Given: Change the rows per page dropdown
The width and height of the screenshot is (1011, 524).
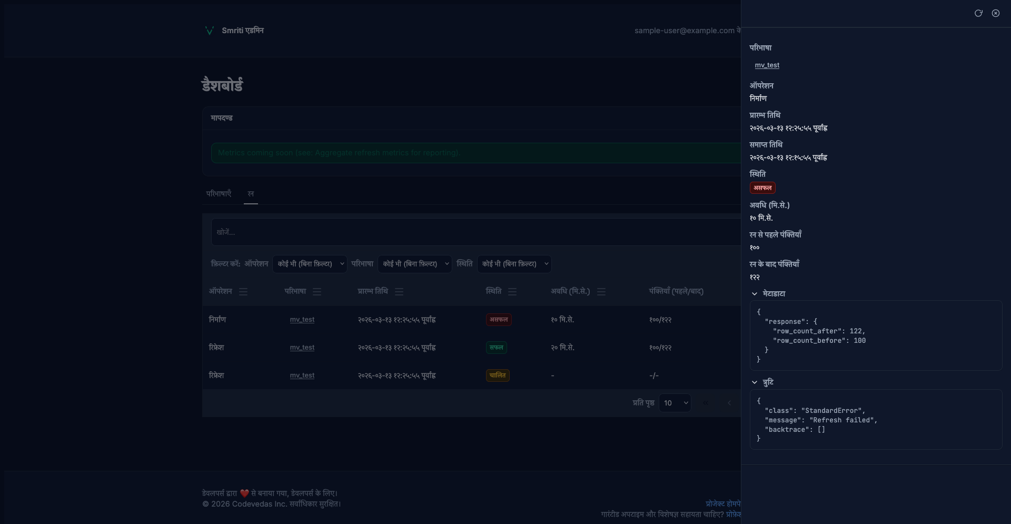Looking at the screenshot, I should point(675,403).
